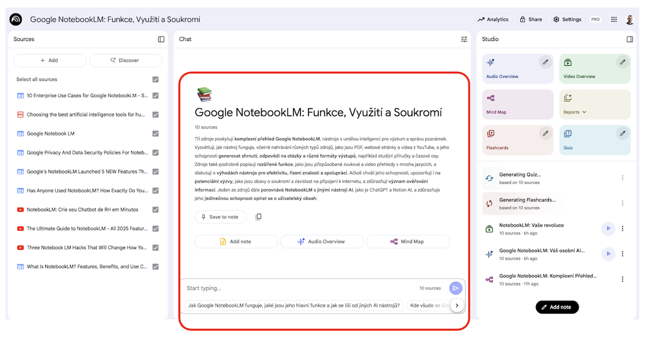Collapse the Sources panel icon
The width and height of the screenshot is (647, 349).
pos(161,39)
